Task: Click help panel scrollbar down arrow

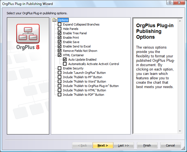Action: [x=180, y=131]
